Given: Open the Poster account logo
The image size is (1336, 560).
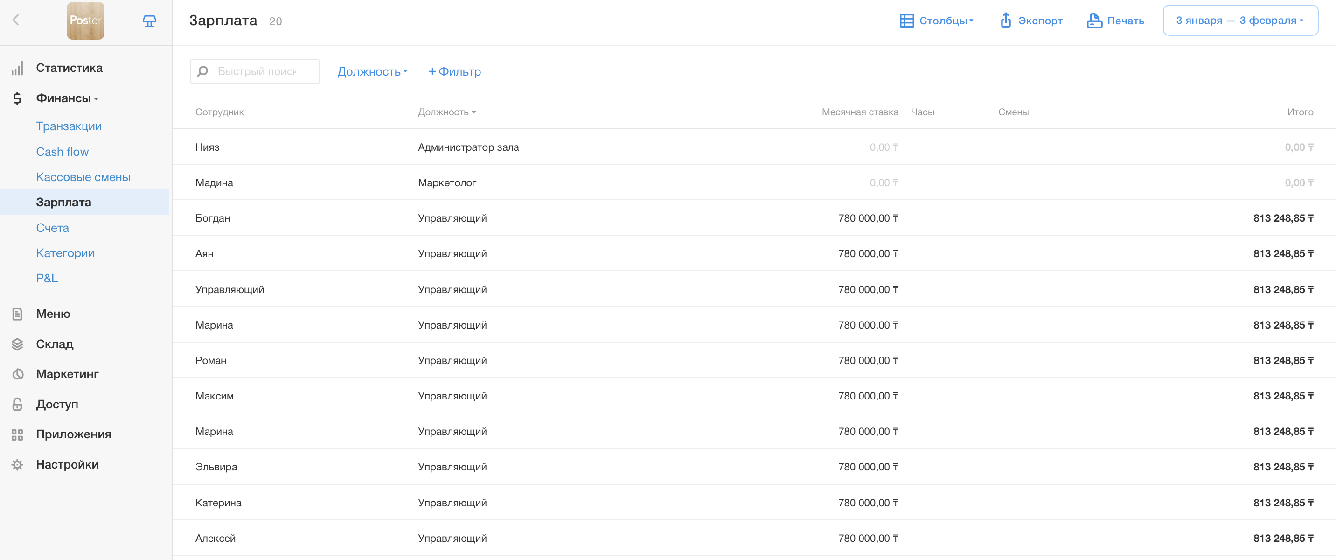Looking at the screenshot, I should (85, 21).
